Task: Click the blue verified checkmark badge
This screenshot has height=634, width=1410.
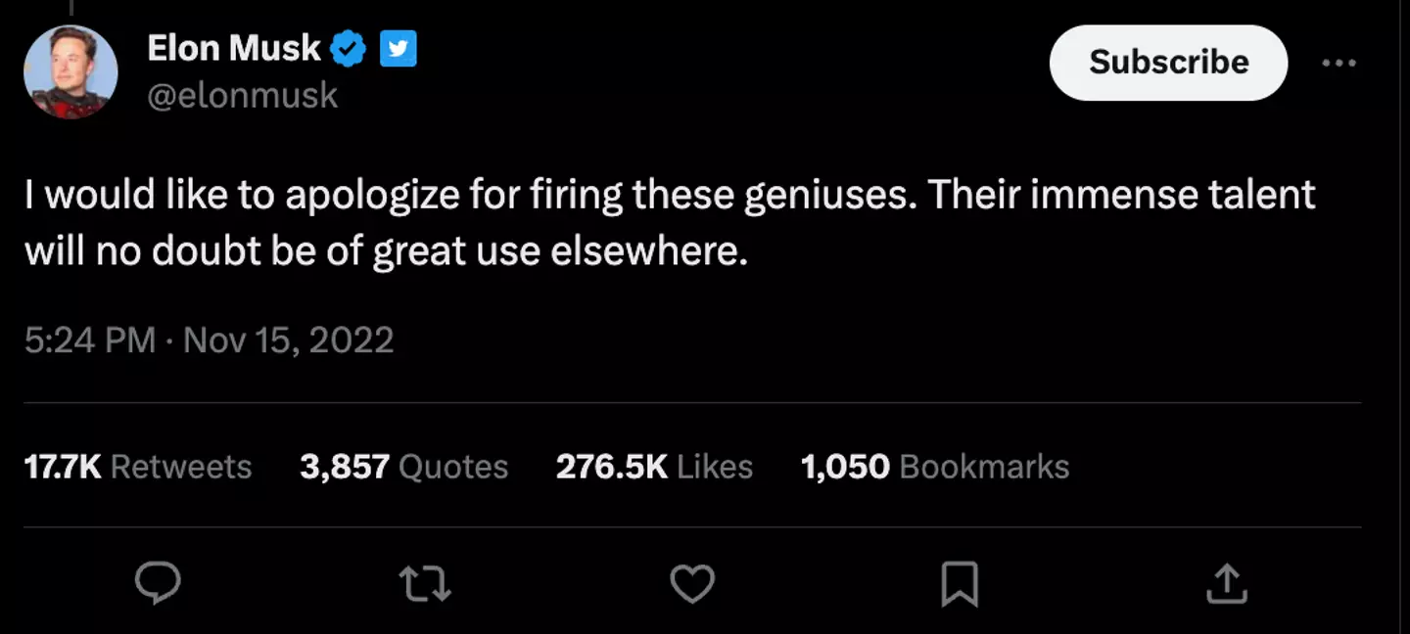Action: [x=348, y=48]
